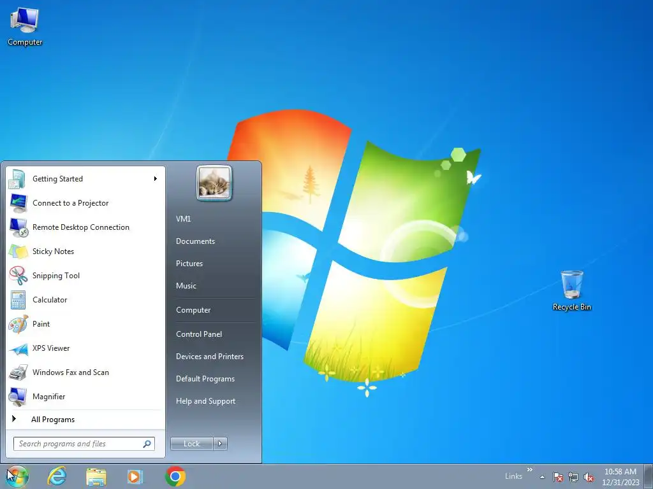Show hidden tray icons arrow
Screen dimensions: 653x489
(x=542, y=477)
